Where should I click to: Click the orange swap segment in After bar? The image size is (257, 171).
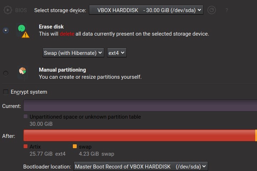point(256,136)
